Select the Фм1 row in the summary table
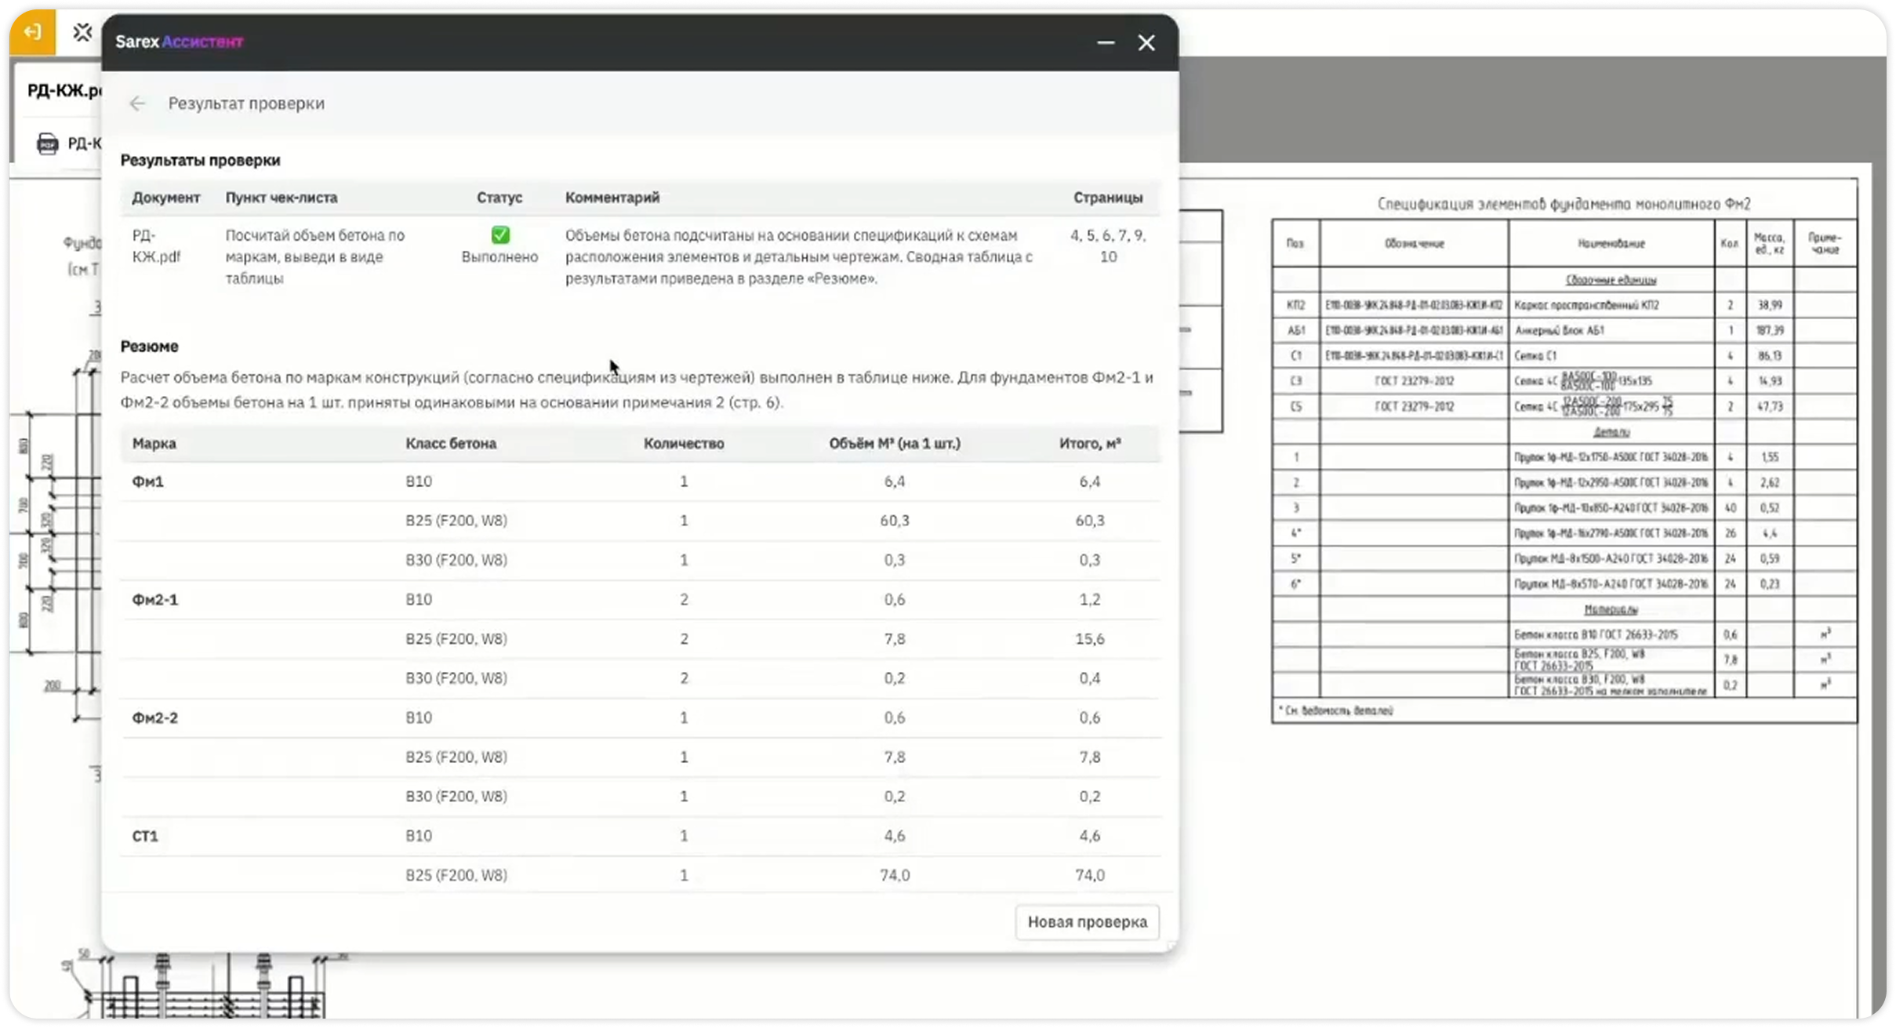The width and height of the screenshot is (1896, 1028). 641,481
